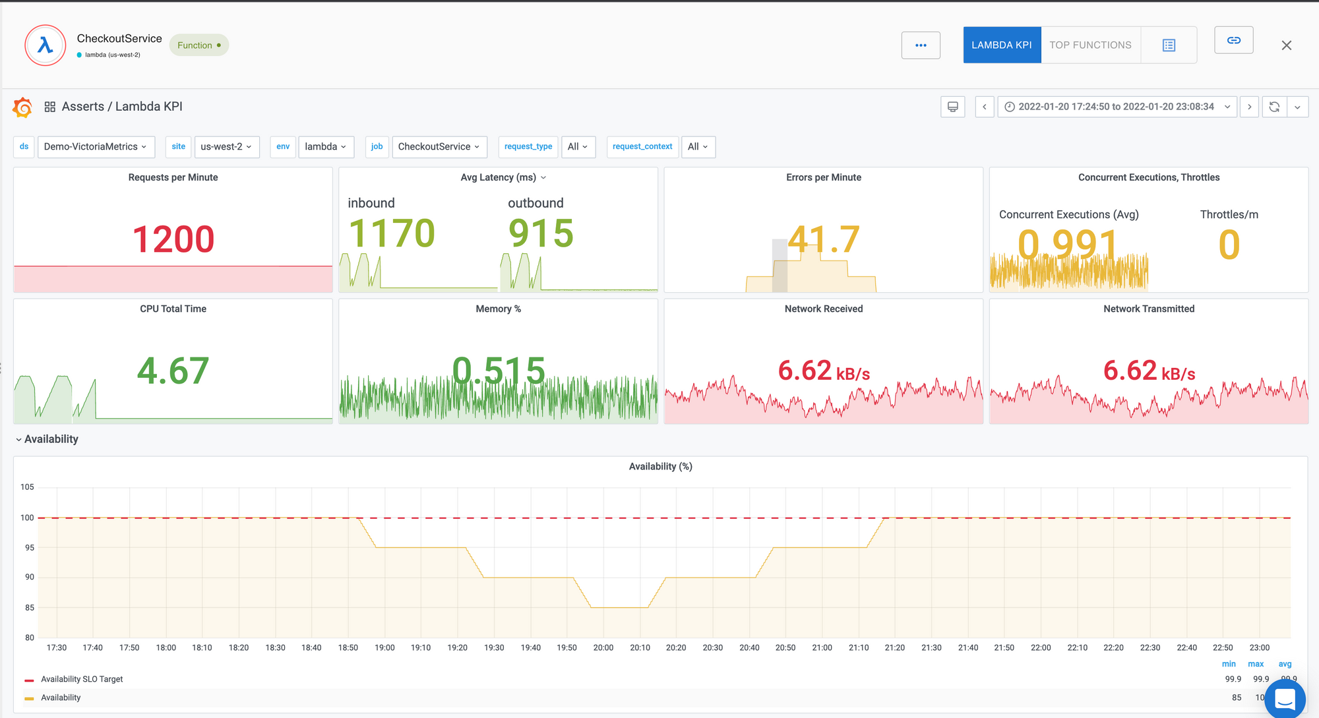
Task: Open the three-dots more options button
Action: coord(921,45)
